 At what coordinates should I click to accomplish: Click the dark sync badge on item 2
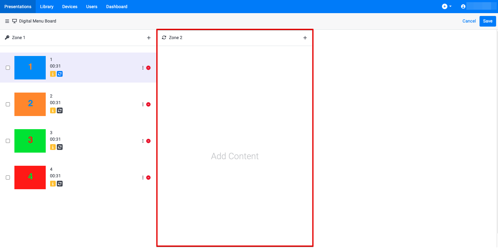(x=60, y=111)
